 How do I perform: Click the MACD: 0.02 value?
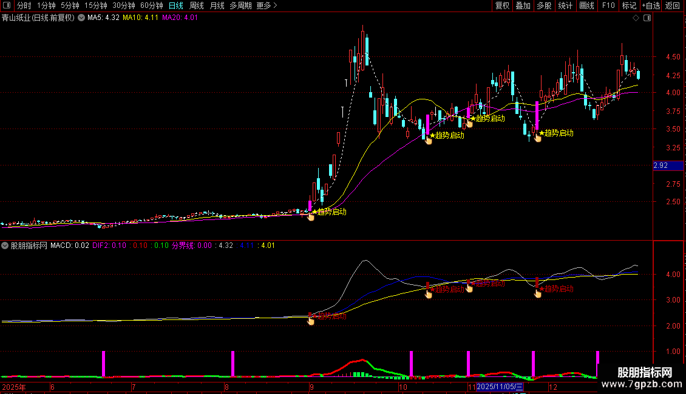coord(70,245)
